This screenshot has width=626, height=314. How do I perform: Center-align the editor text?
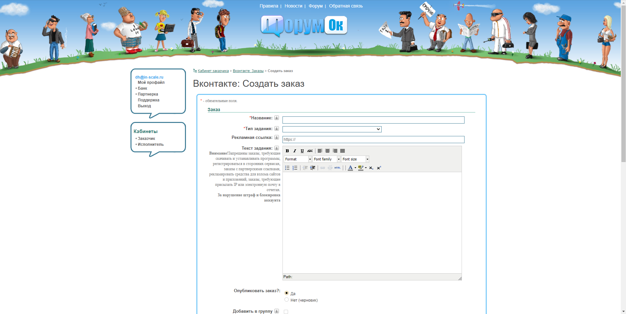pyautogui.click(x=328, y=151)
